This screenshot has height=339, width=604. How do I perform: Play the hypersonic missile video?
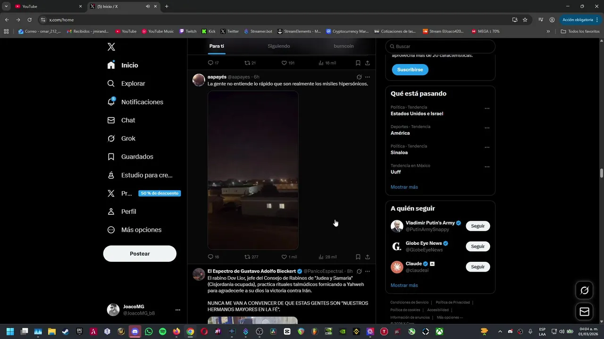pyautogui.click(x=253, y=170)
